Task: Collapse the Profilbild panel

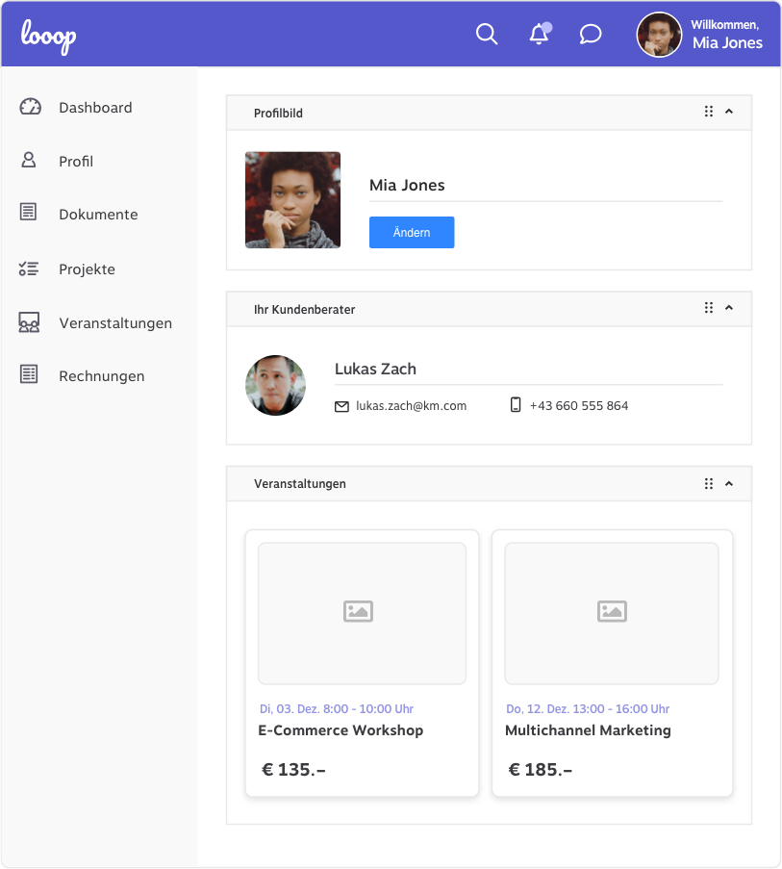Action: click(729, 112)
